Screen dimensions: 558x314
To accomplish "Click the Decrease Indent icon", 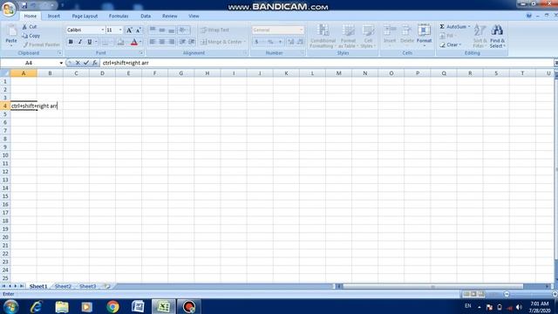I will coord(182,42).
